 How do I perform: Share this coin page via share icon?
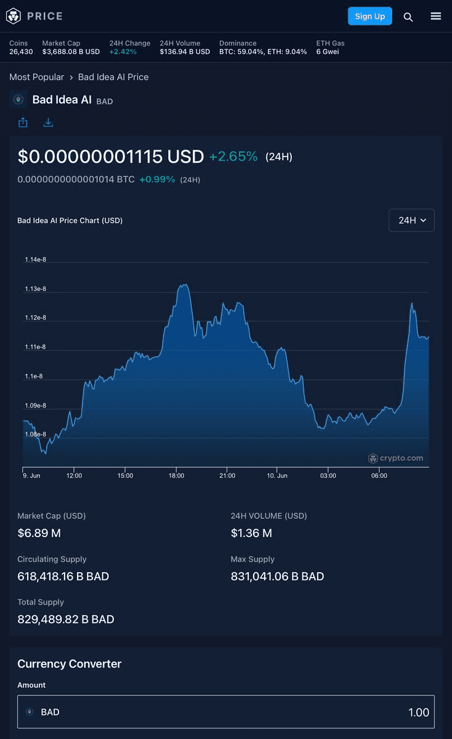[x=23, y=123]
